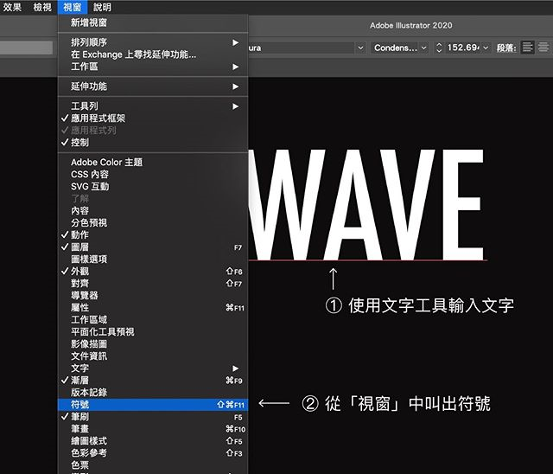Open the 影像描圖 panel

[153, 343]
